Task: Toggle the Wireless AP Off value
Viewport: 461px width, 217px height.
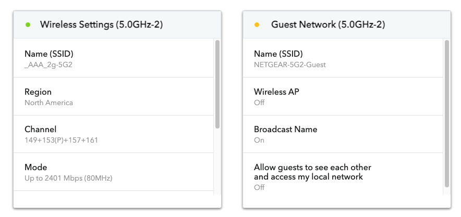Action: tap(259, 103)
